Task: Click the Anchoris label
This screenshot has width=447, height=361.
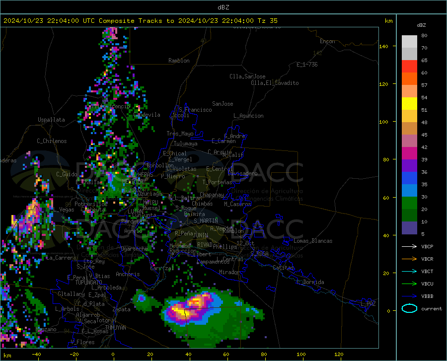Action: [x=128, y=274]
